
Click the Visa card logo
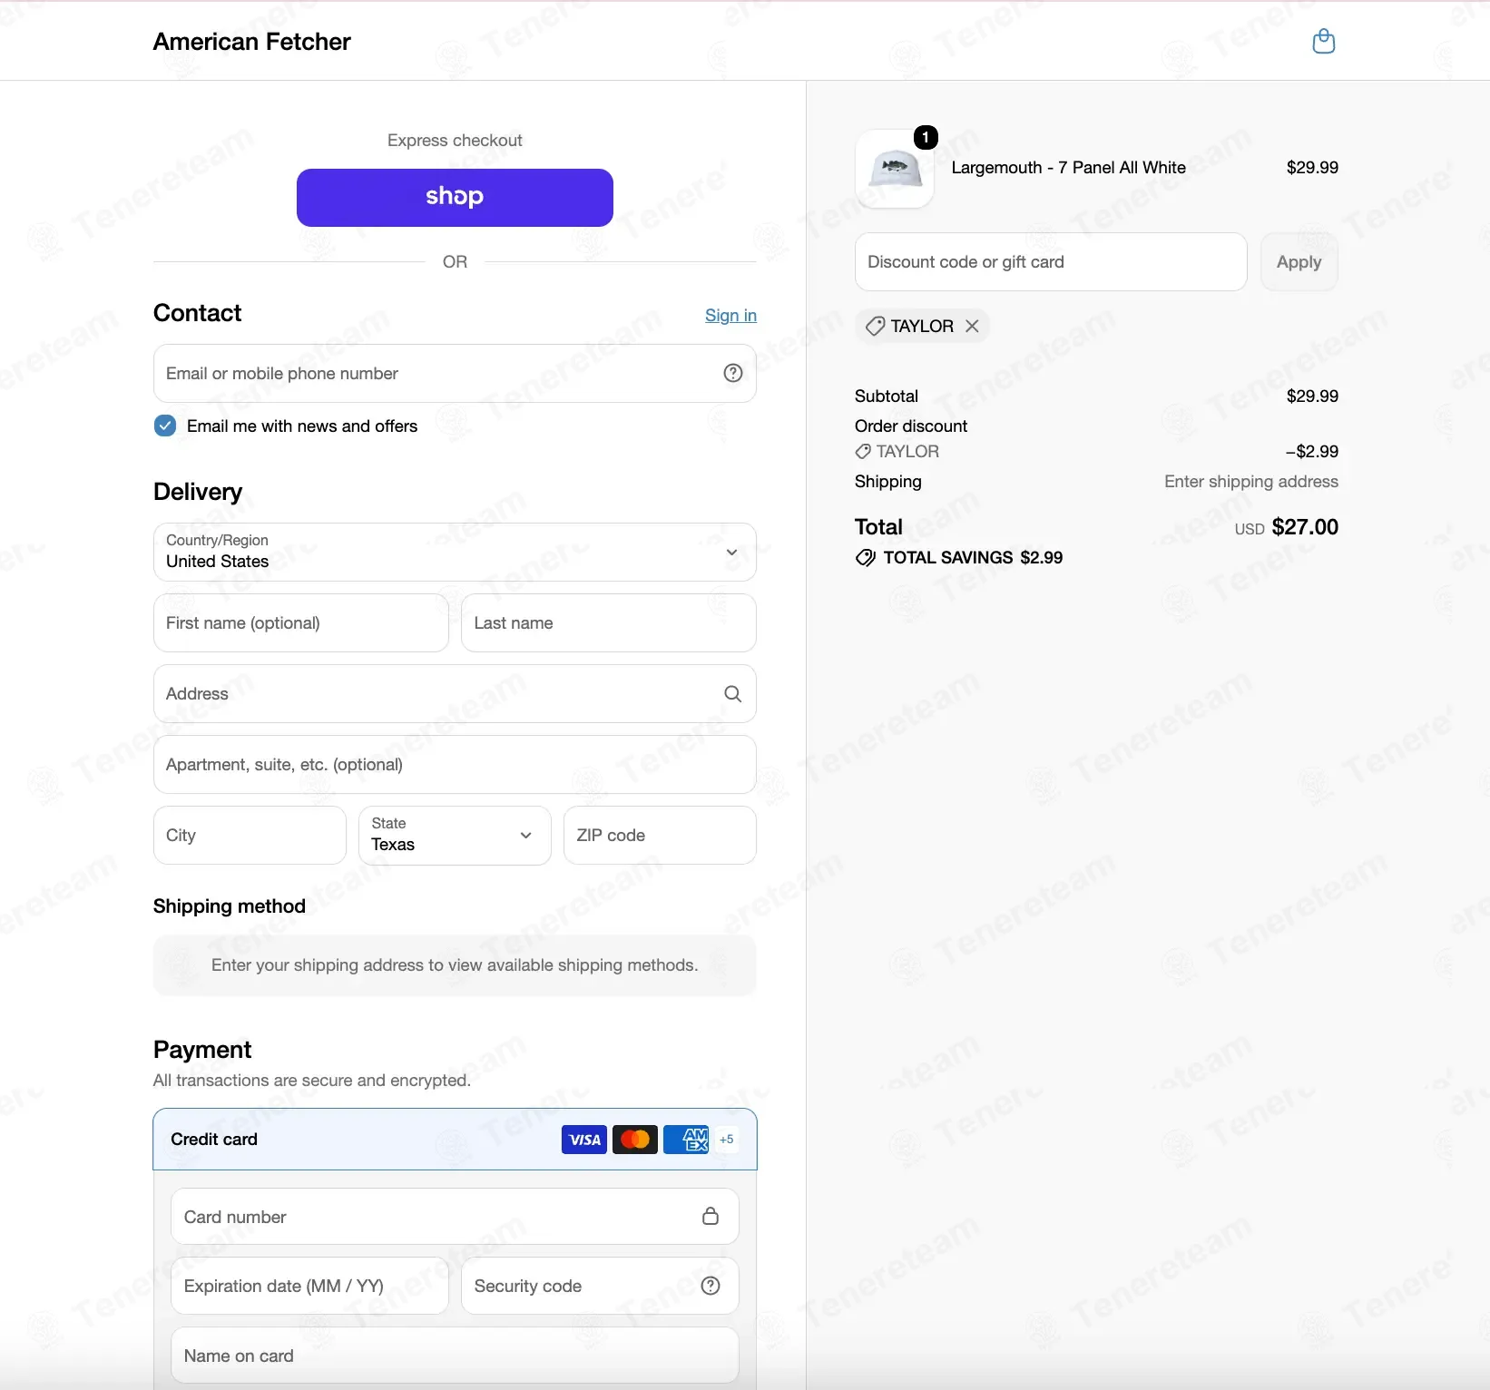tap(584, 1140)
